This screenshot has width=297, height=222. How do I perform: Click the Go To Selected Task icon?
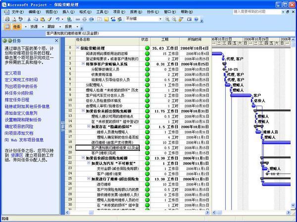click(x=181, y=19)
